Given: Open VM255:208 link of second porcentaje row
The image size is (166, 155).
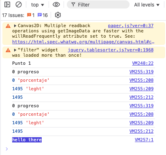Looking at the screenshot, I should point(141,114).
